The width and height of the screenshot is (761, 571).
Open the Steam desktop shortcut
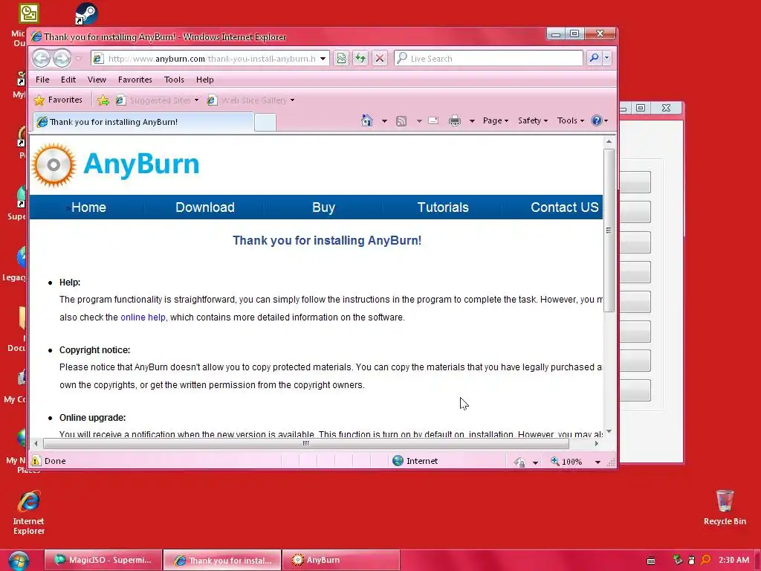pos(86,13)
